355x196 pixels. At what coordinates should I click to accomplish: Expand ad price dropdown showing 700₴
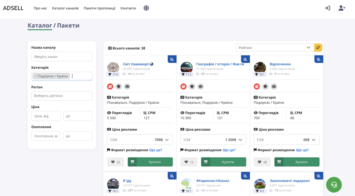coord(140,140)
